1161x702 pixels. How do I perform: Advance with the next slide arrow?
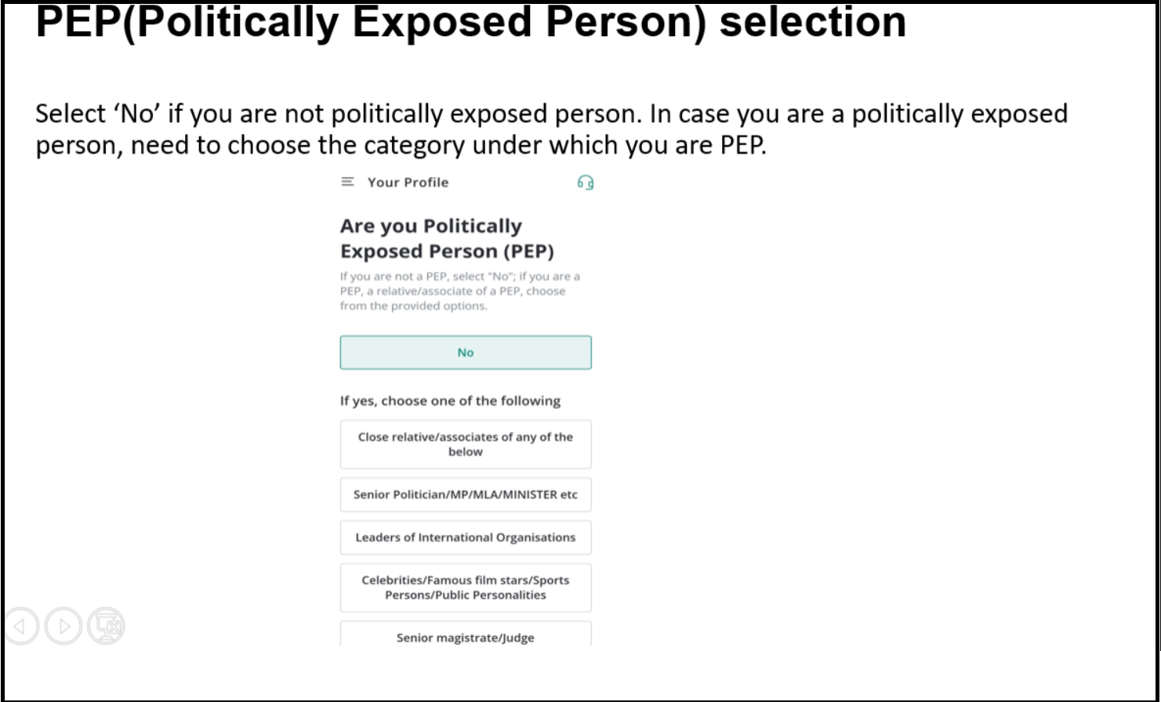coord(63,626)
